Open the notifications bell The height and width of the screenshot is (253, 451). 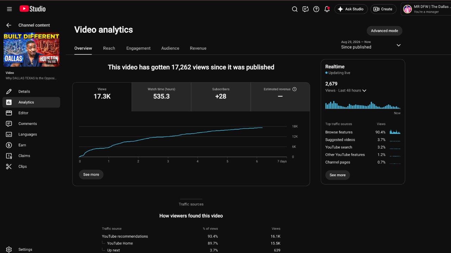click(x=327, y=9)
